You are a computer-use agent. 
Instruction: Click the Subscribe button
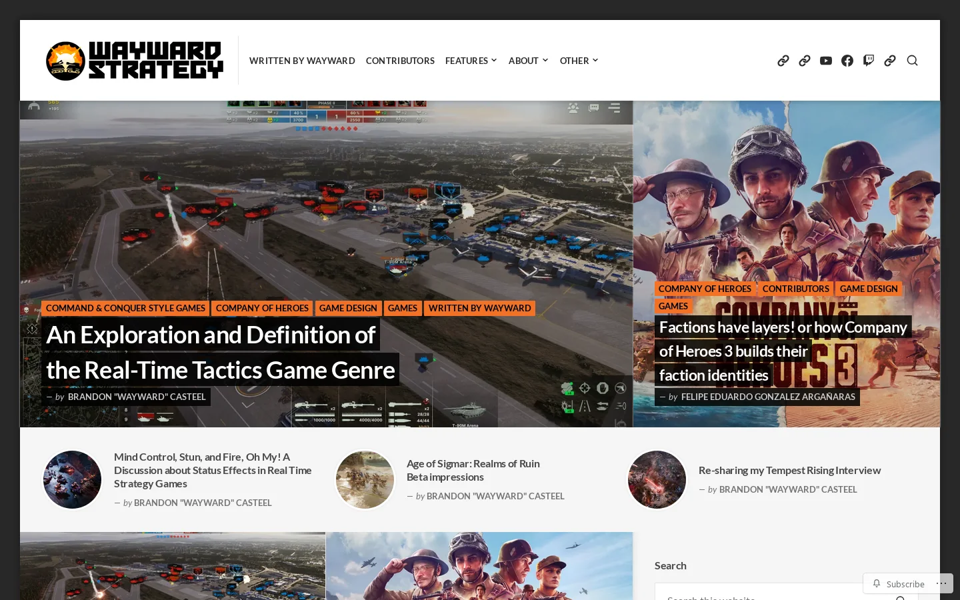(x=898, y=583)
